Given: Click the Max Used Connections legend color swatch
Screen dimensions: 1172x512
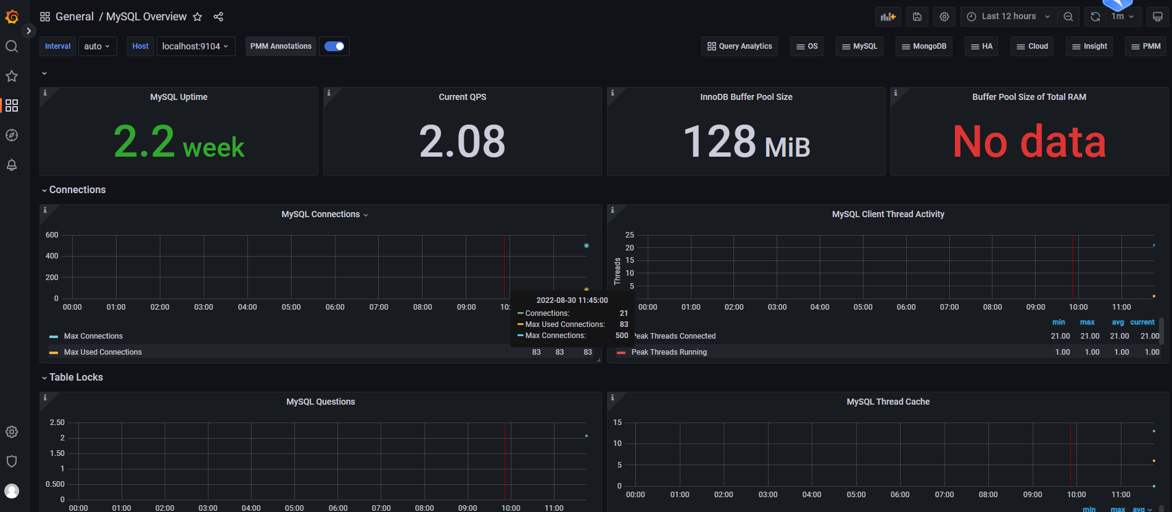Looking at the screenshot, I should [x=54, y=353].
